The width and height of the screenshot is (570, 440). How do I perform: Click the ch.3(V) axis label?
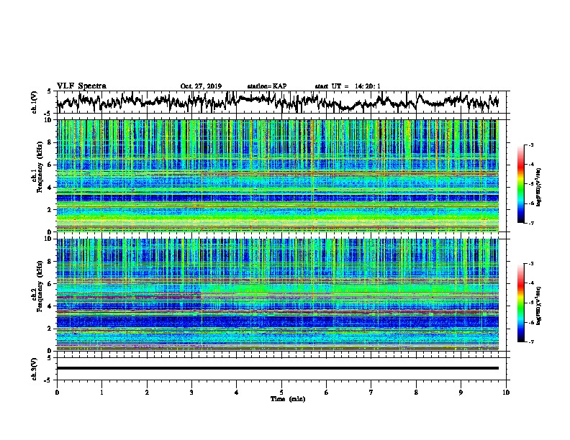[x=35, y=369]
